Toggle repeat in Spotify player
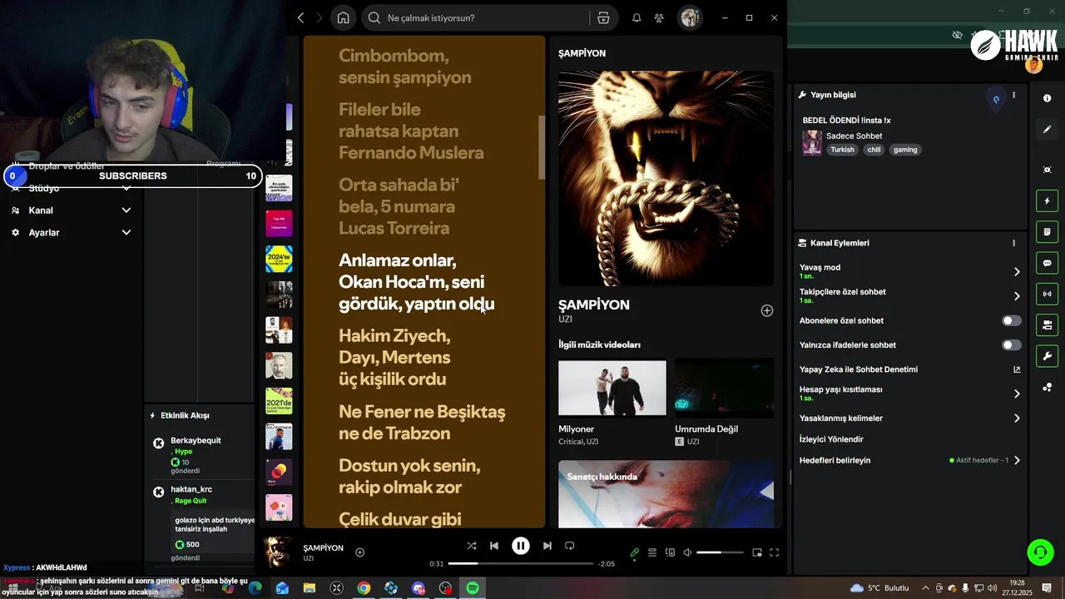 click(570, 546)
